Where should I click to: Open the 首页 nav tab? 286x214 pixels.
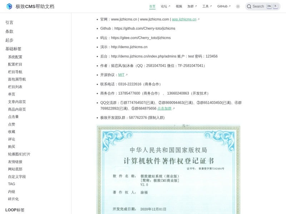[x=152, y=6]
